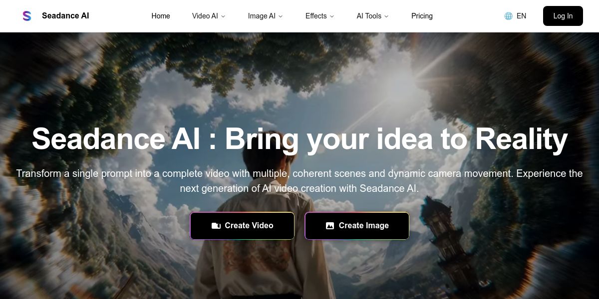This screenshot has height=299, width=599.
Task: Click the Seadance AI brand name text
Action: pyautogui.click(x=65, y=15)
